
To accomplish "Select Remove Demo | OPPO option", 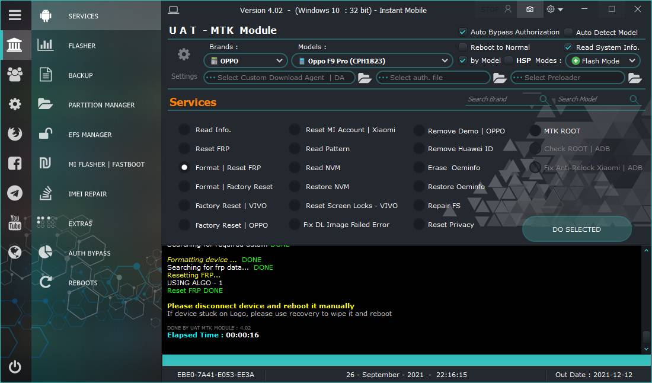I will (418, 130).
